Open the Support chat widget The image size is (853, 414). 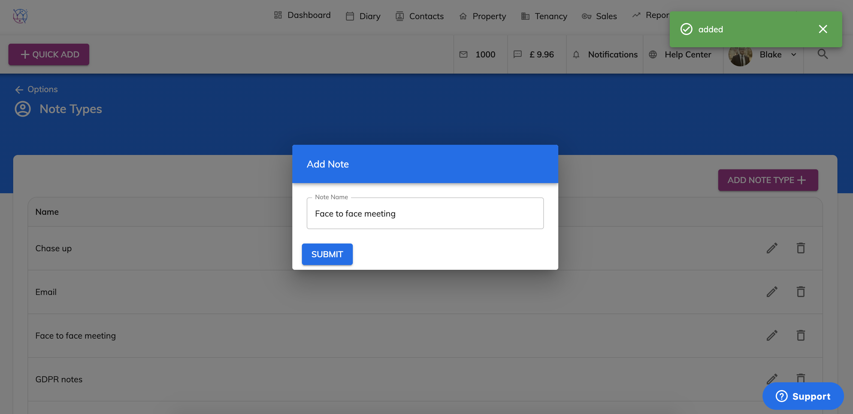[803, 396]
